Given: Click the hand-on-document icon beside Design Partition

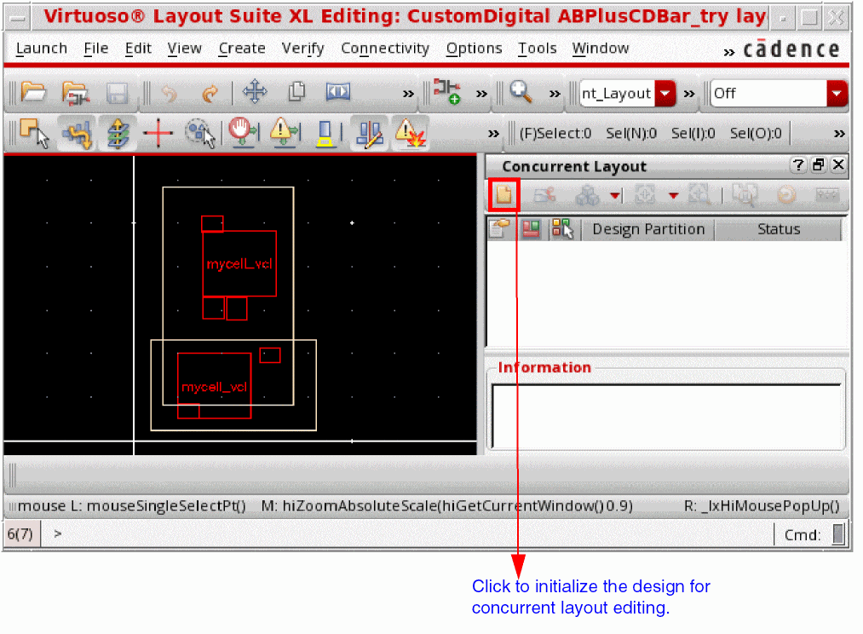Looking at the screenshot, I should [x=500, y=228].
